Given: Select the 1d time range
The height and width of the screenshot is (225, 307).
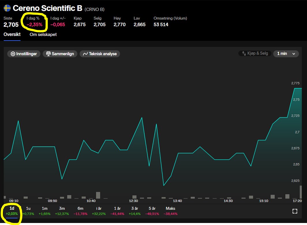Looking at the screenshot, I should coord(12,211).
